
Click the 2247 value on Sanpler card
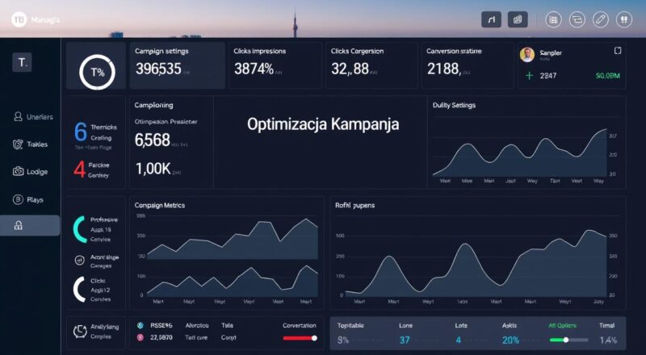click(548, 76)
